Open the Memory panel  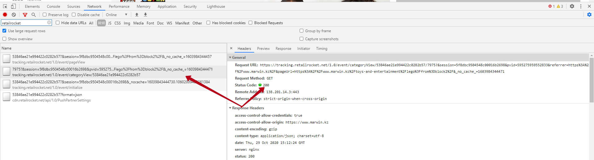coord(144,6)
